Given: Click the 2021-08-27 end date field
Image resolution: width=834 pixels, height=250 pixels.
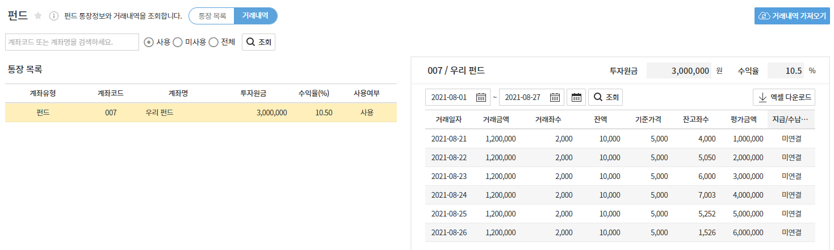Looking at the screenshot, I should click(523, 97).
